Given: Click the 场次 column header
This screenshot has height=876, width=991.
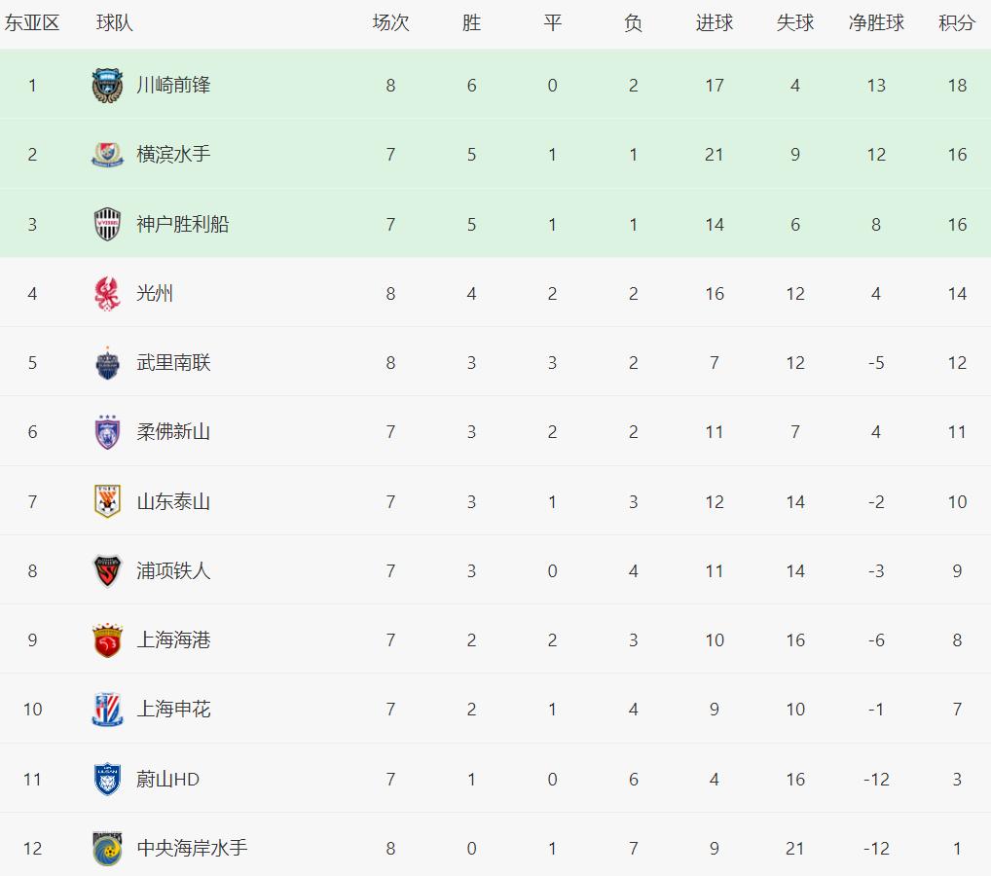Looking at the screenshot, I should pos(390,23).
